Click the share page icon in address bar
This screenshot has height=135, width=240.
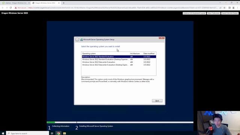click(x=220, y=7)
